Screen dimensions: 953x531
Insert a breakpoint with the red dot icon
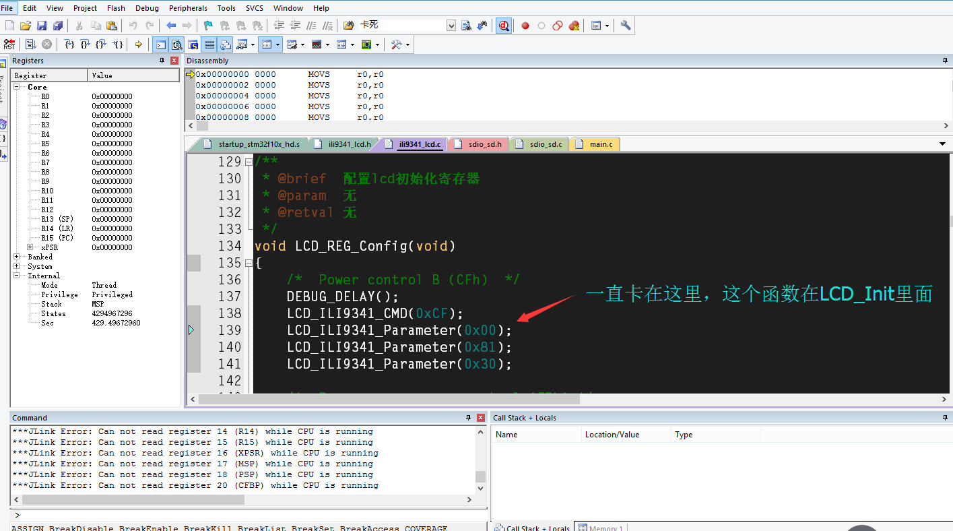[x=525, y=26]
